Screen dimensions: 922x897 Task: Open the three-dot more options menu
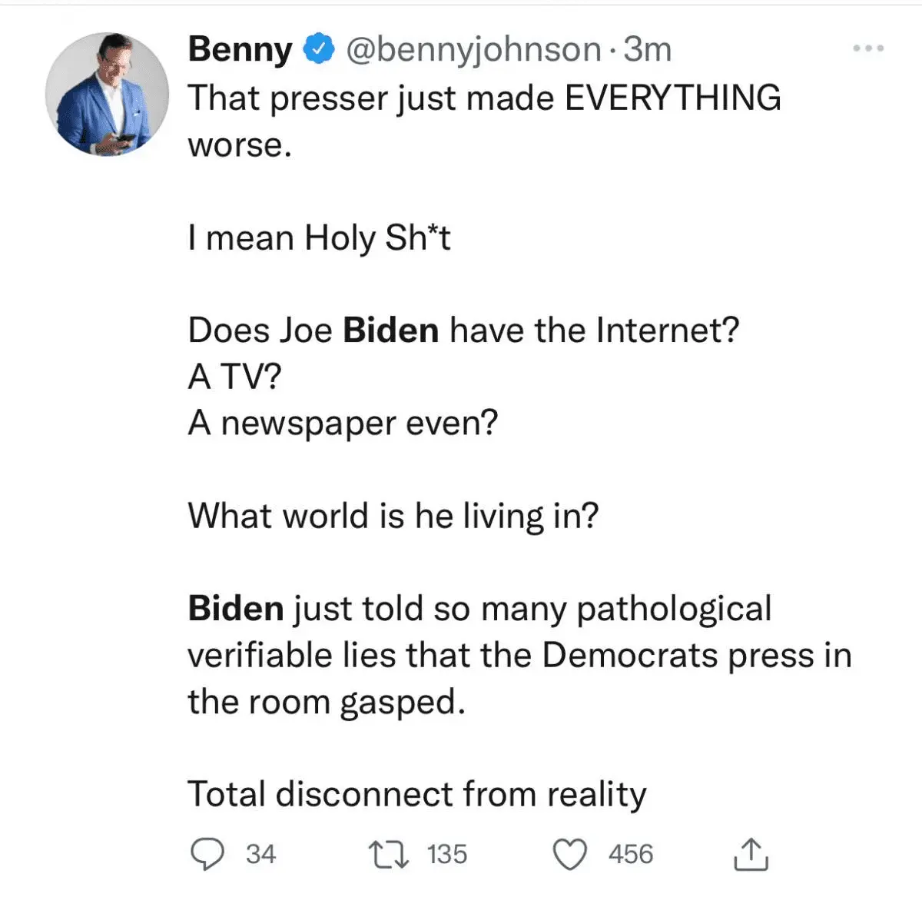[868, 49]
